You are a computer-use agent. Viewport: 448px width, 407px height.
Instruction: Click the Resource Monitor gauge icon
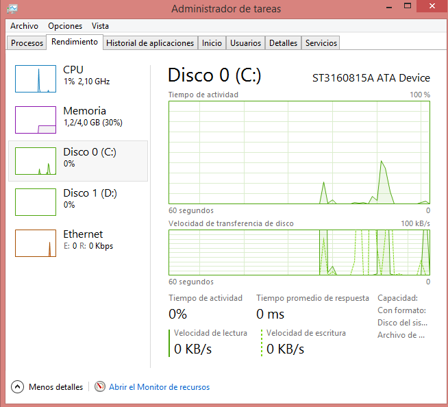click(100, 387)
